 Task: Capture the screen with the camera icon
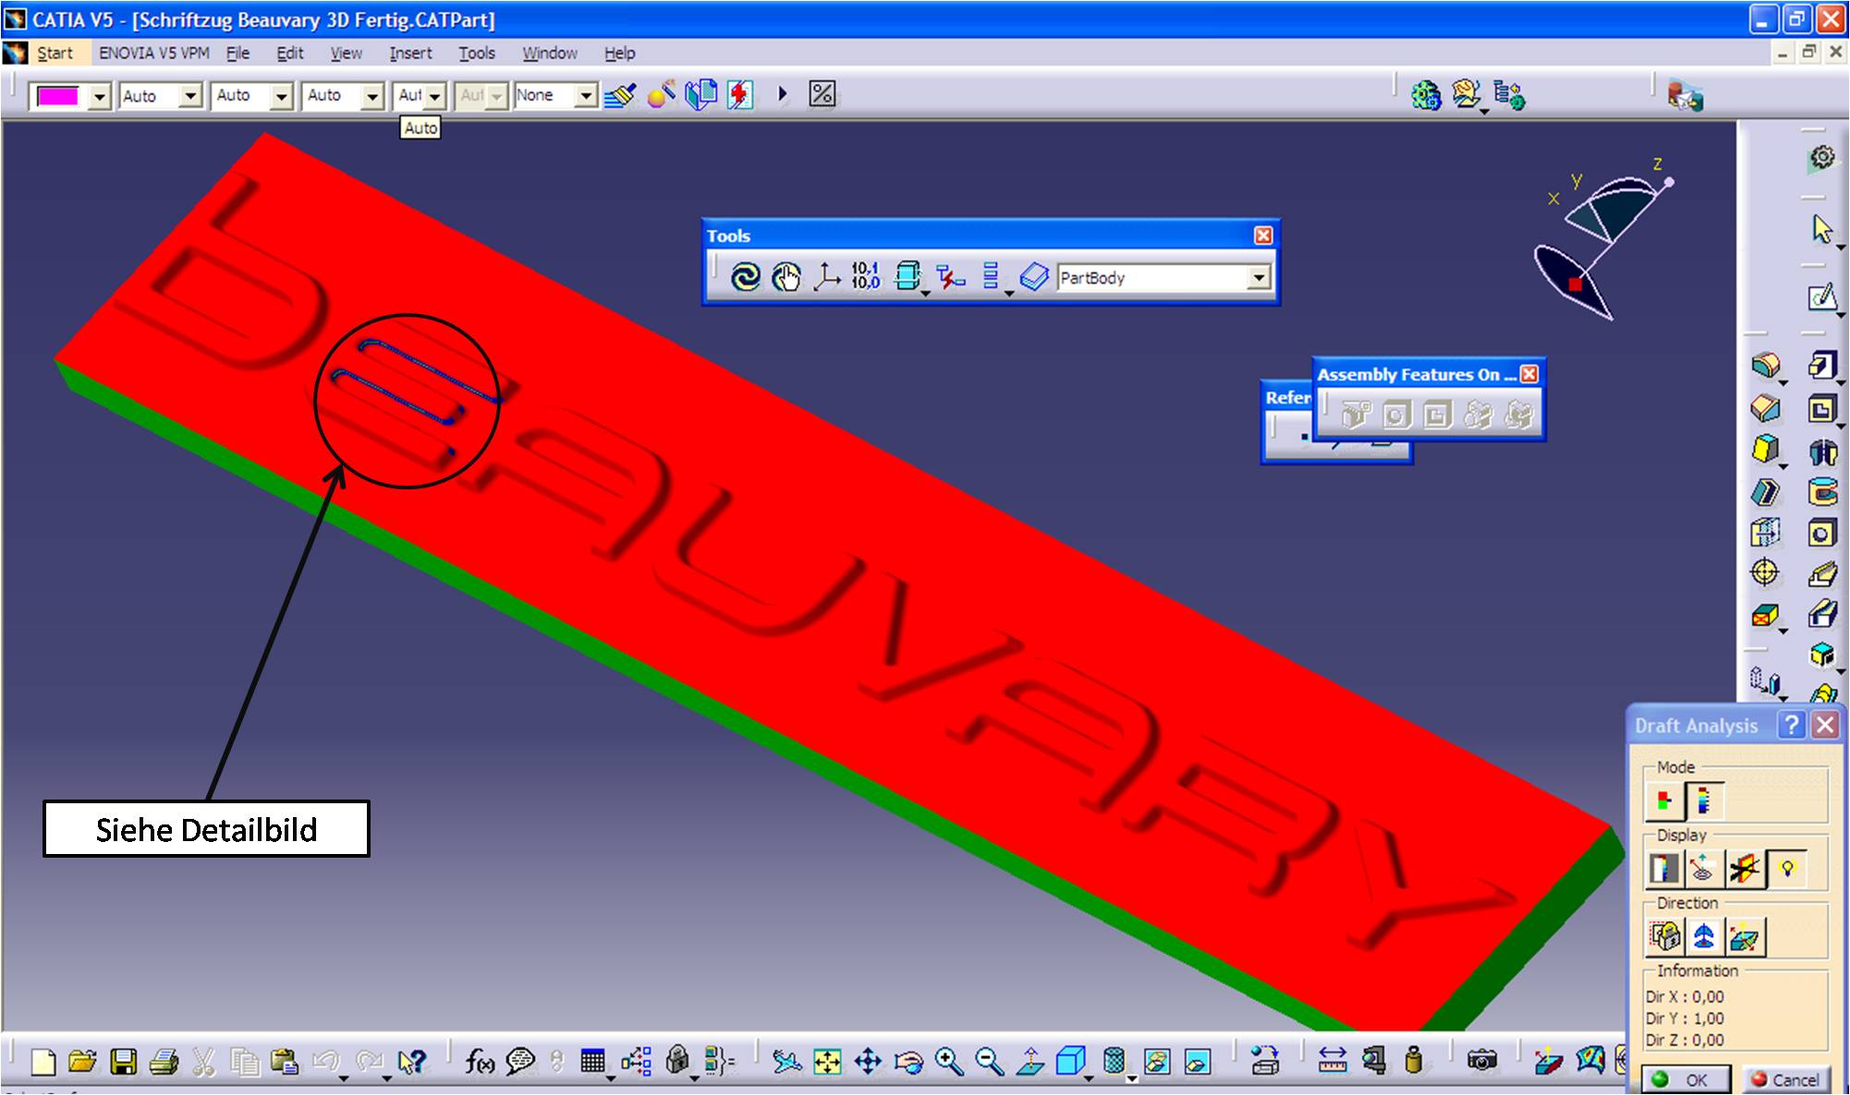(1481, 1061)
